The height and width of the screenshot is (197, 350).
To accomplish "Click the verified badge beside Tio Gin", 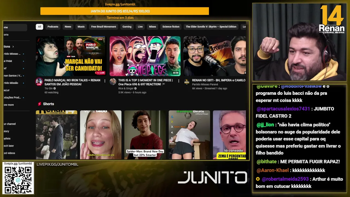I will pyautogui.click(x=55, y=88).
